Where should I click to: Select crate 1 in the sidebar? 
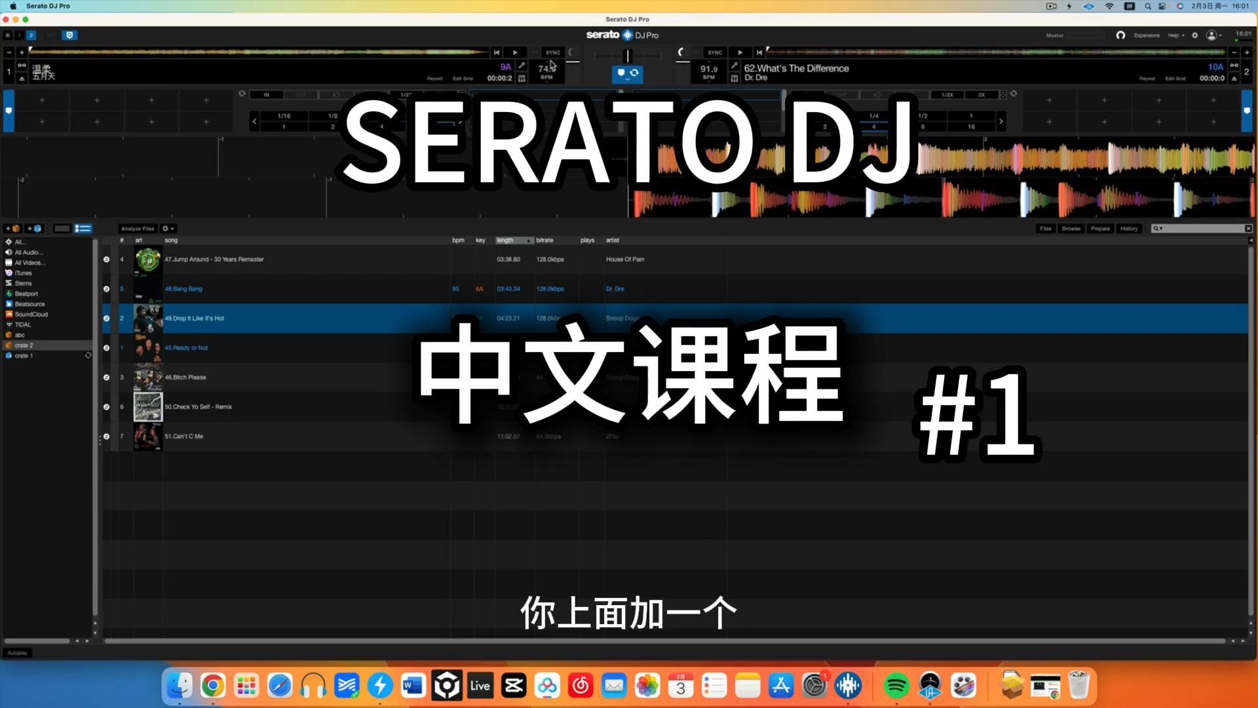(x=24, y=356)
